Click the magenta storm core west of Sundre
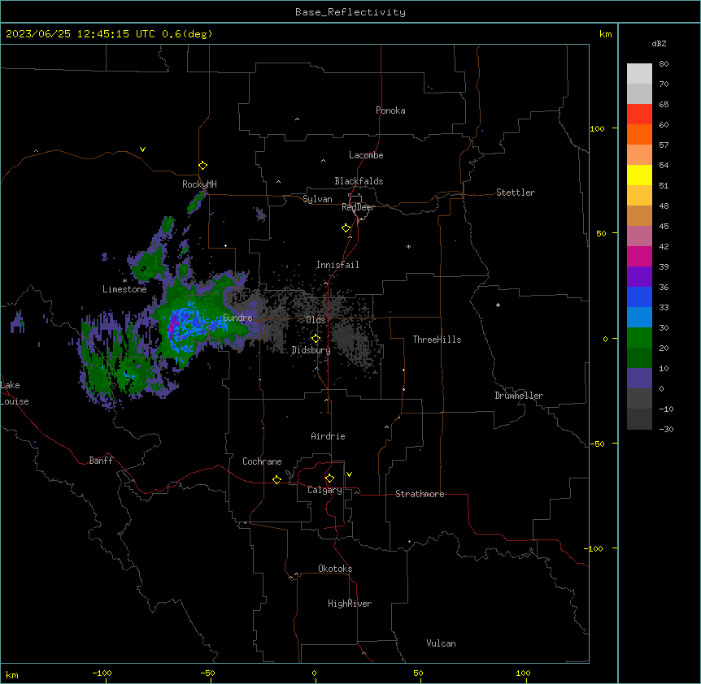The width and height of the screenshot is (701, 684). (x=171, y=328)
